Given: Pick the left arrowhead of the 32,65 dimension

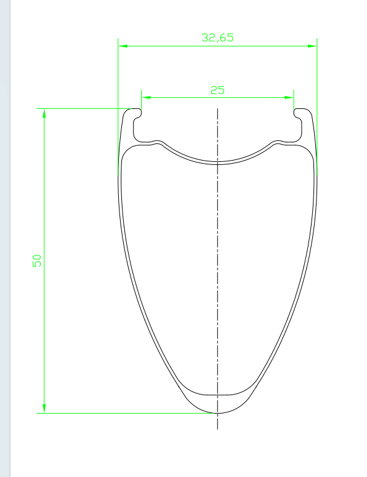Looking at the screenshot, I should [x=123, y=46].
